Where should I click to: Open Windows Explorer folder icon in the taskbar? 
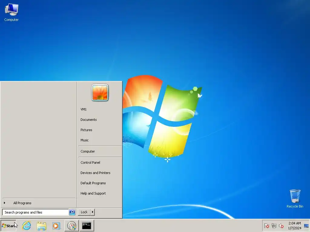pyautogui.click(x=41, y=226)
